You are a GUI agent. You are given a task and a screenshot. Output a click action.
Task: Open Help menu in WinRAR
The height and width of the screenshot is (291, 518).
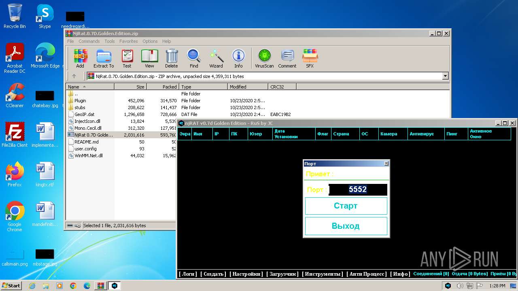(167, 41)
